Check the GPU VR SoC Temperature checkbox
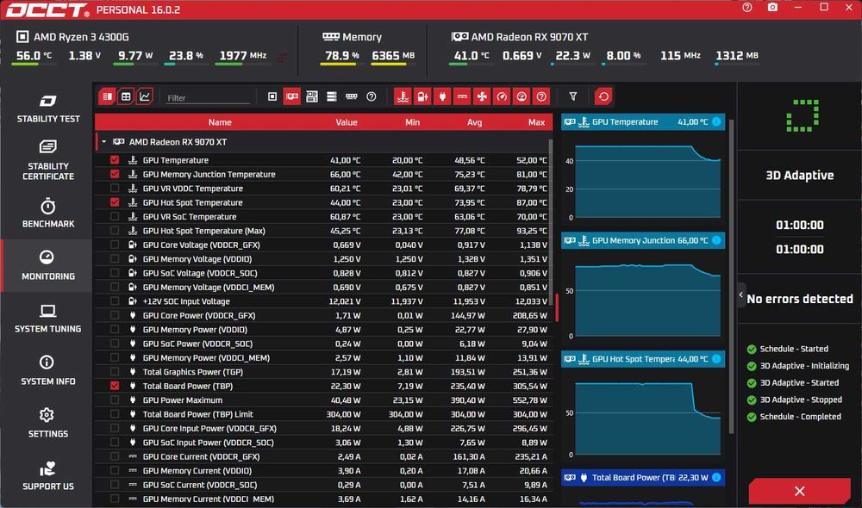The width and height of the screenshot is (862, 508). [115, 216]
